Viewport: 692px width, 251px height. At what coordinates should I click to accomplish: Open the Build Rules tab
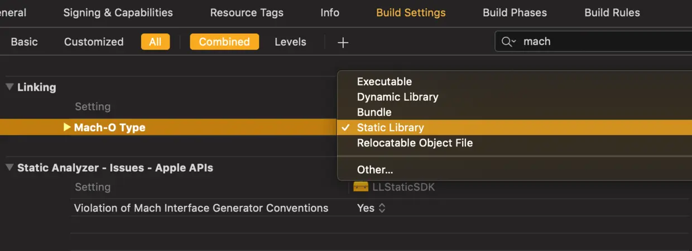coord(612,12)
